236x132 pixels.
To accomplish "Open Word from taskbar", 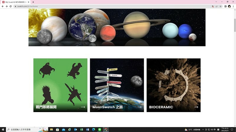I will click(88, 129).
